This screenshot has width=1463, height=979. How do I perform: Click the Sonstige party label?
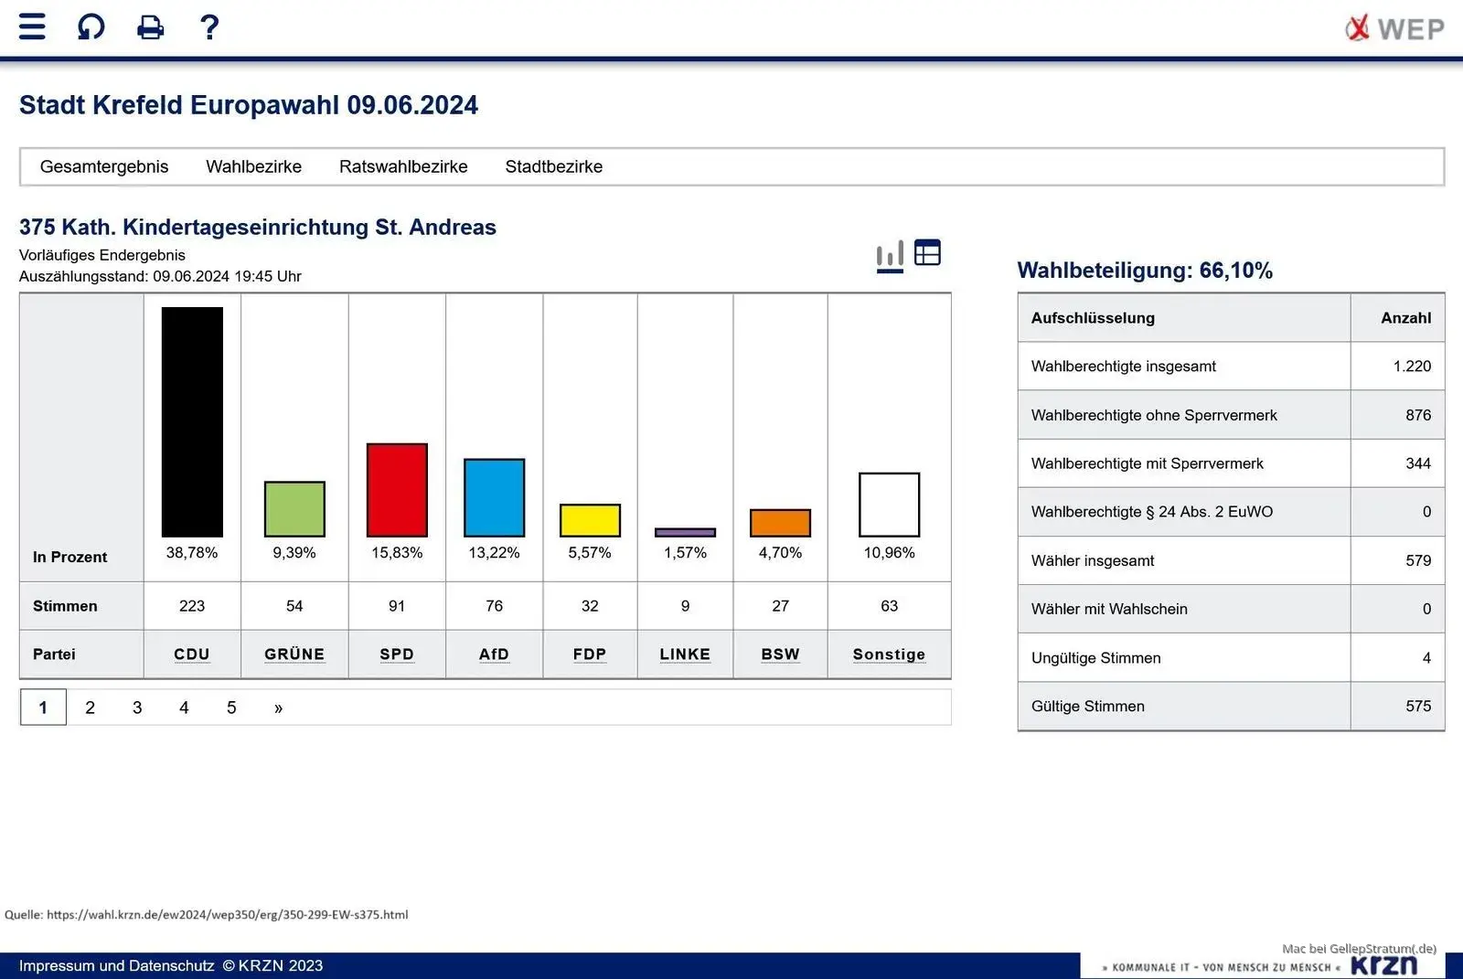point(889,654)
